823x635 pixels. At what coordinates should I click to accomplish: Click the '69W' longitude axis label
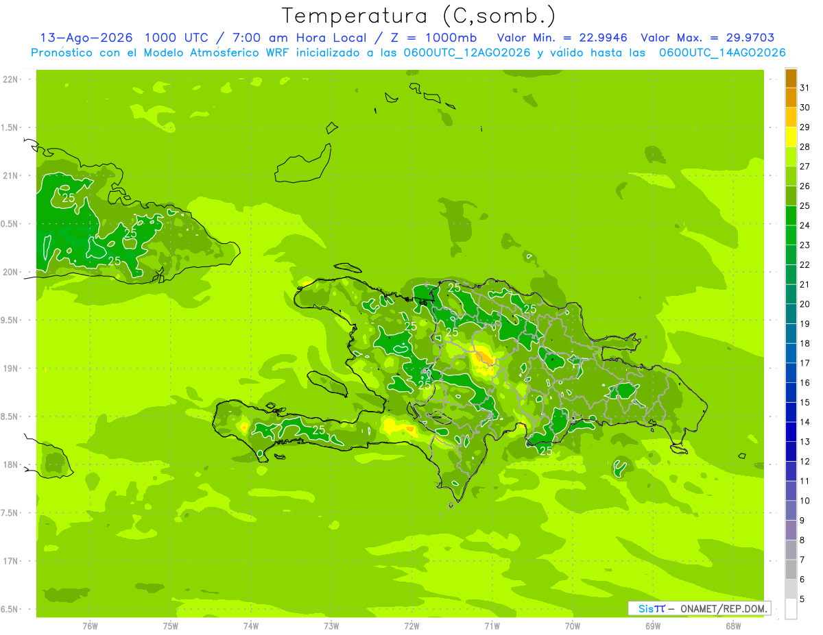(652, 626)
